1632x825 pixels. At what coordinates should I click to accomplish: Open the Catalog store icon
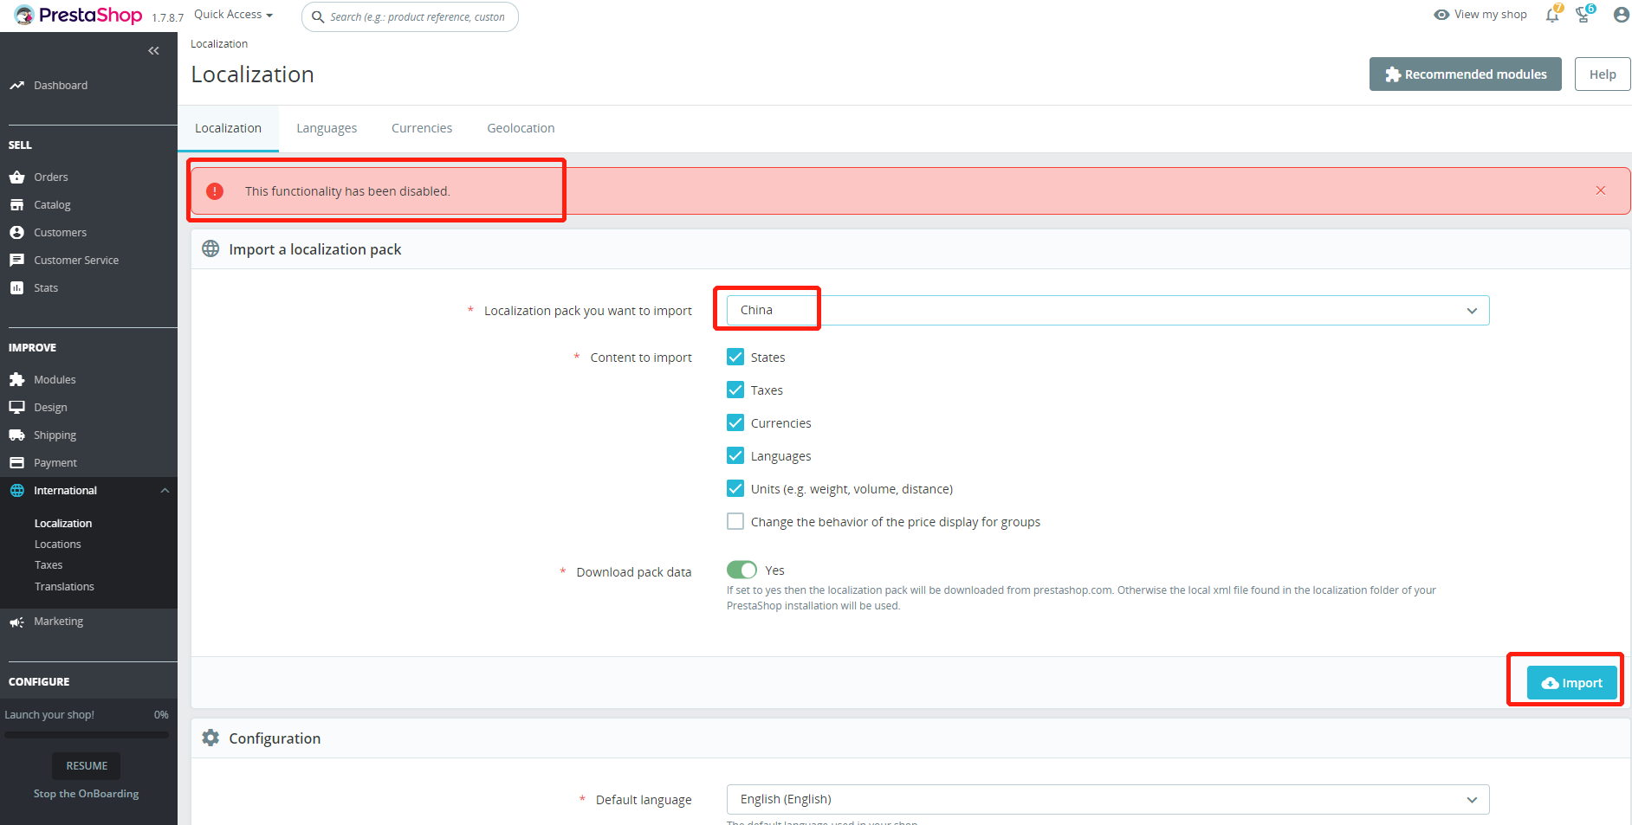tap(16, 204)
